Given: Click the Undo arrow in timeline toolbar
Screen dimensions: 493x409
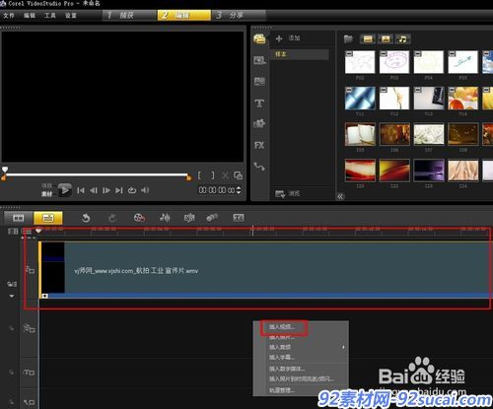Looking at the screenshot, I should [86, 218].
